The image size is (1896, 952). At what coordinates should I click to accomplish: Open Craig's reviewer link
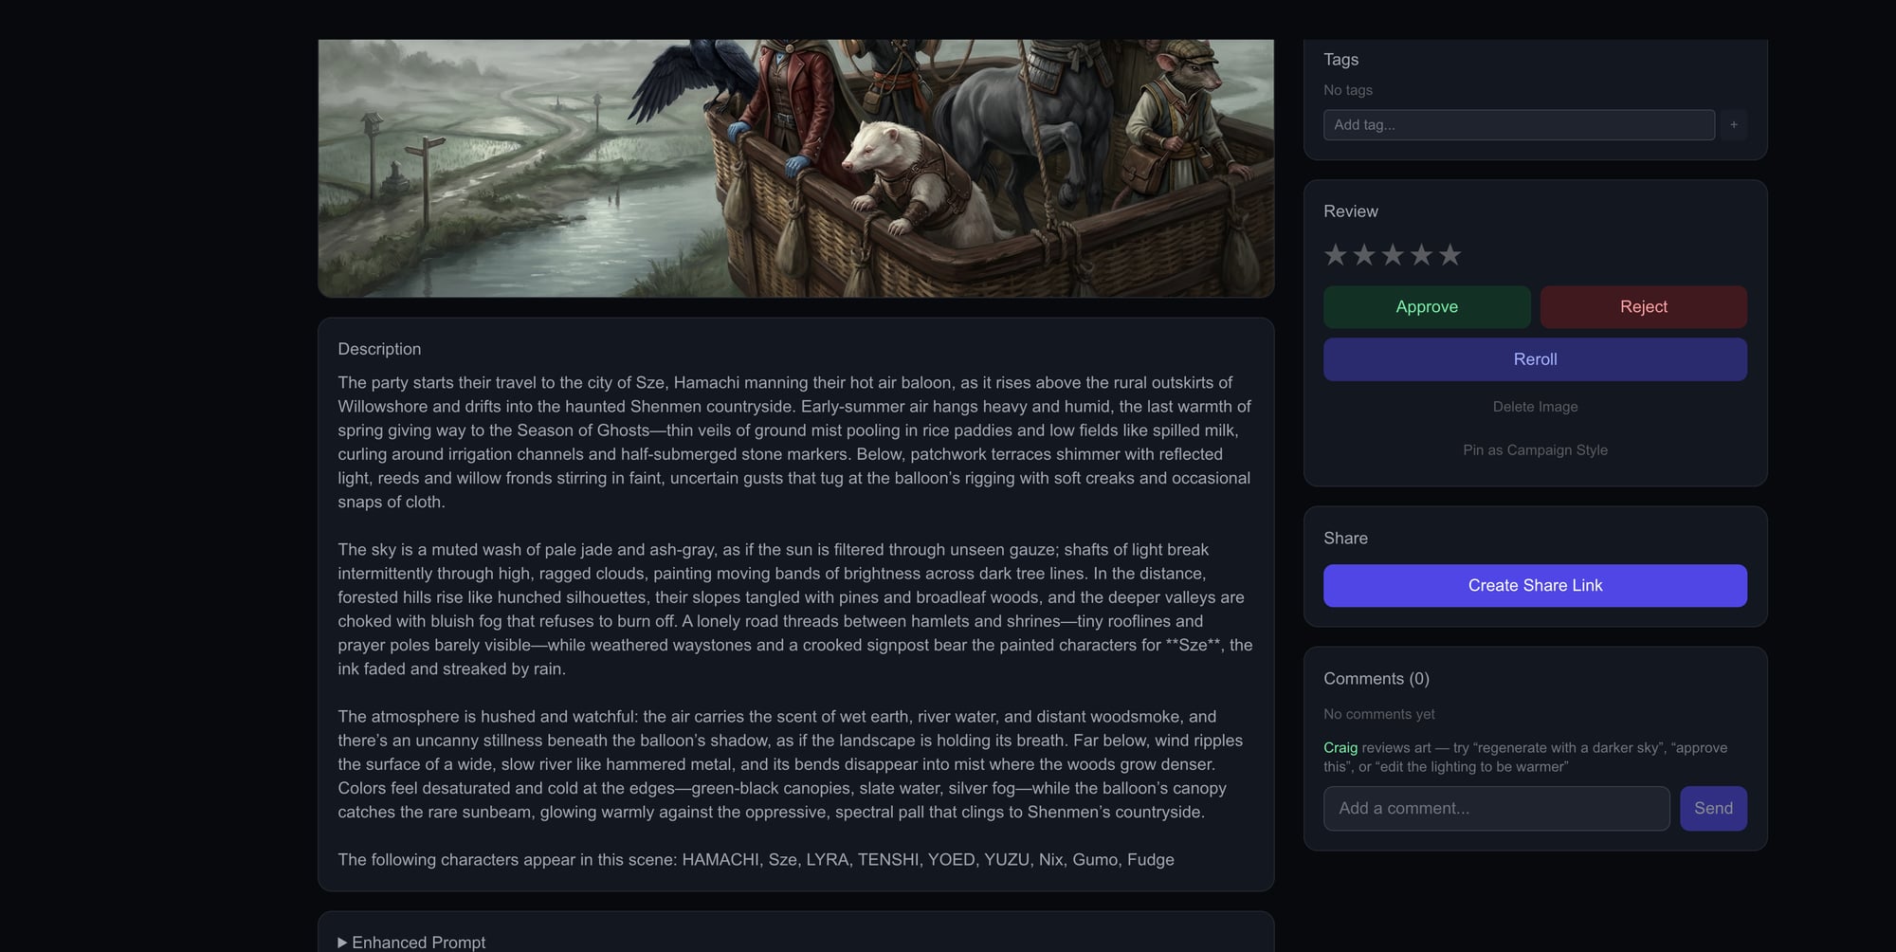coord(1341,747)
